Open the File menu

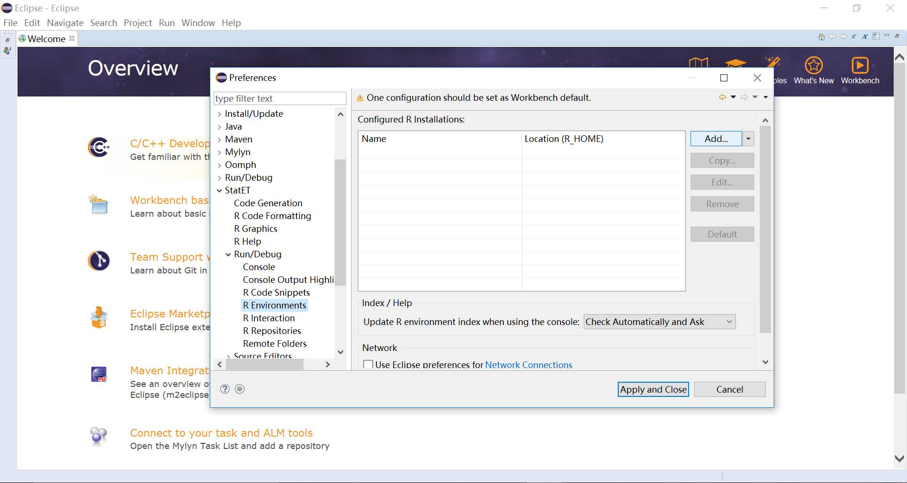[x=10, y=23]
